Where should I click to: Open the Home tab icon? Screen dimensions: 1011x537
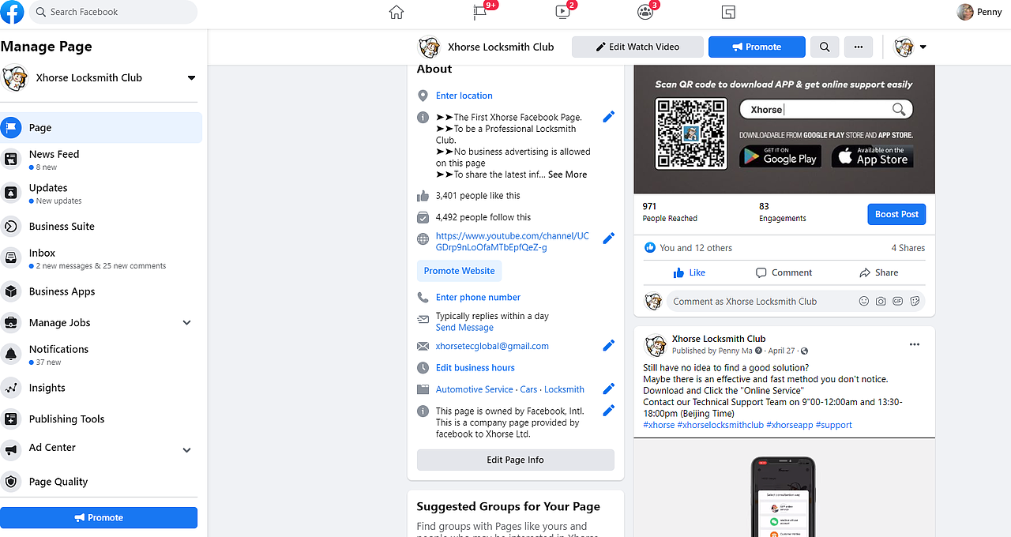pyautogui.click(x=397, y=12)
